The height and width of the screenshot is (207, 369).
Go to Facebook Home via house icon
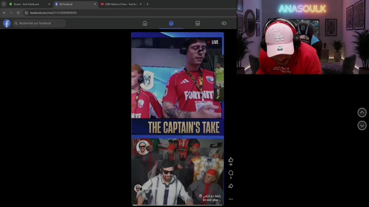click(x=145, y=23)
